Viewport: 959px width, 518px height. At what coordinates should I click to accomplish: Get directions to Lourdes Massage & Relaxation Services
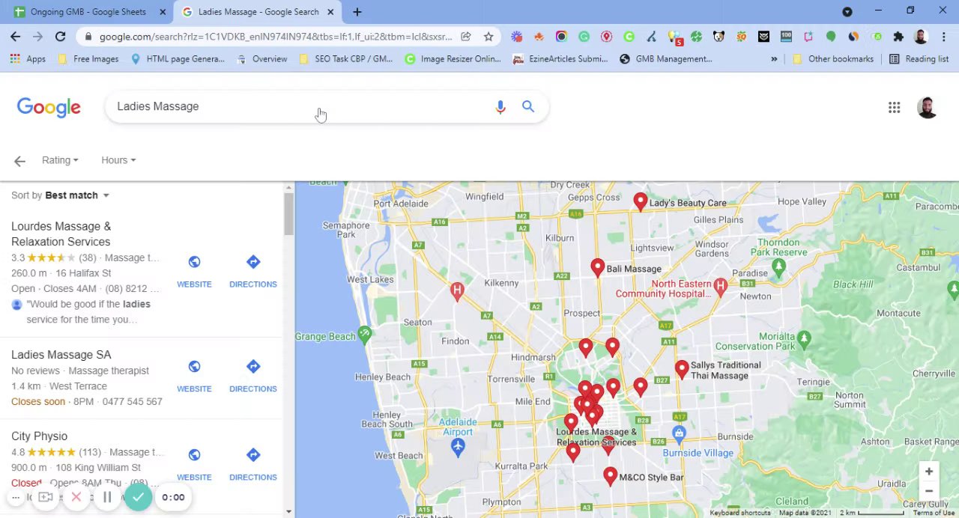[252, 271]
